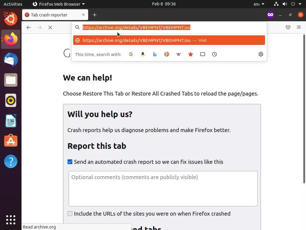
Task: Search with DuckDuckGo from the address bar
Action: tap(167, 55)
